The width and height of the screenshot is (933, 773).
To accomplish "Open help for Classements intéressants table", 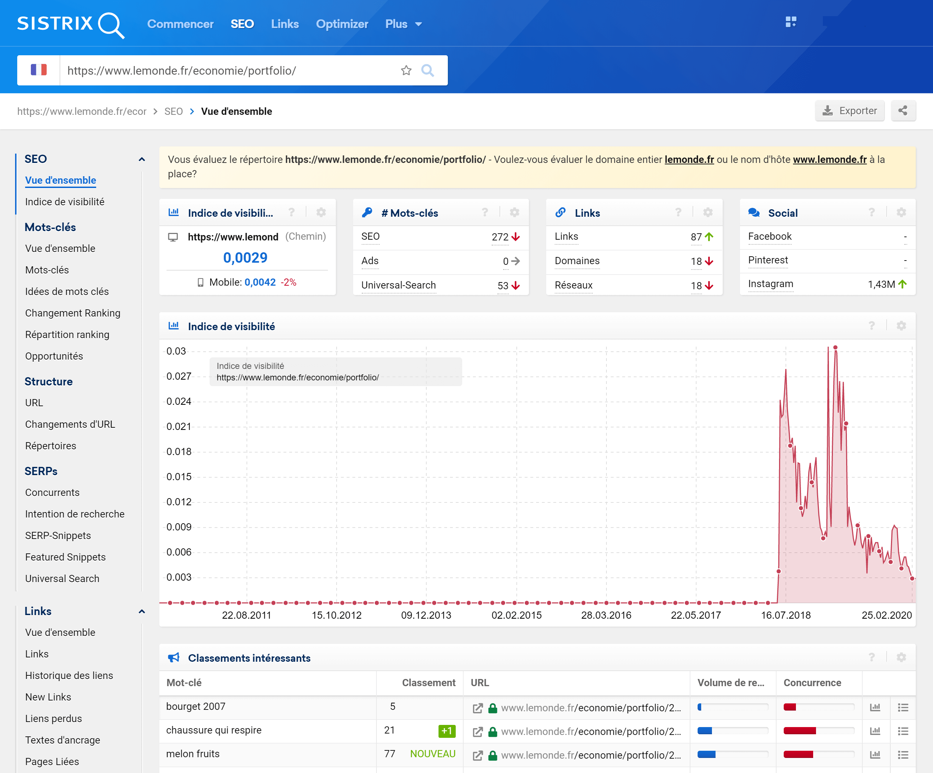I will click(872, 657).
